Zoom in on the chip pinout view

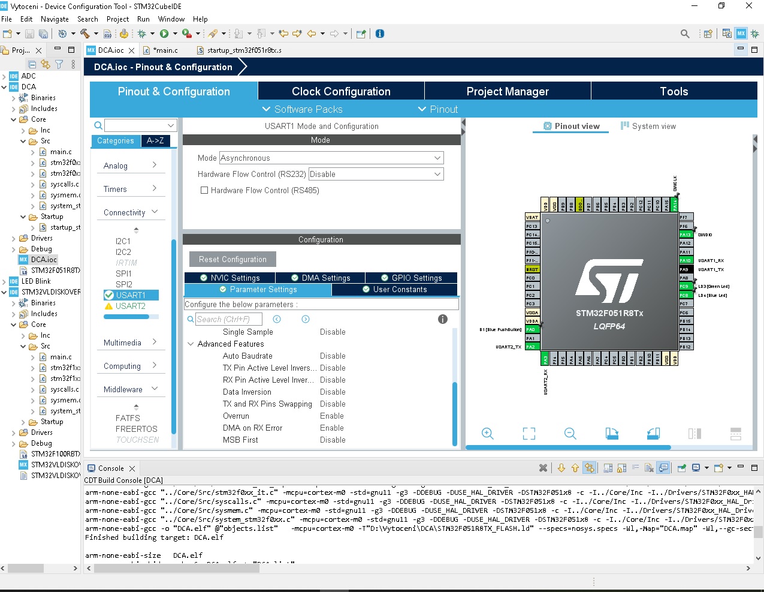488,434
